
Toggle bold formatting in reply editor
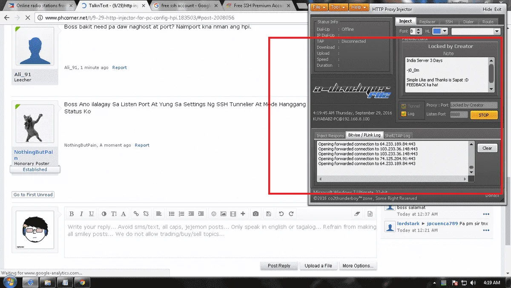(72, 214)
